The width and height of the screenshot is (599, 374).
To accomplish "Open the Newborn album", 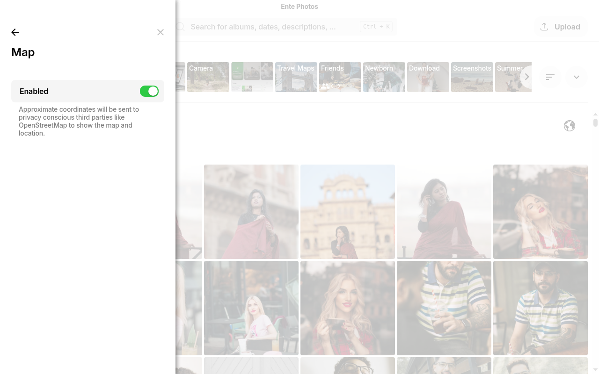I will [384, 77].
